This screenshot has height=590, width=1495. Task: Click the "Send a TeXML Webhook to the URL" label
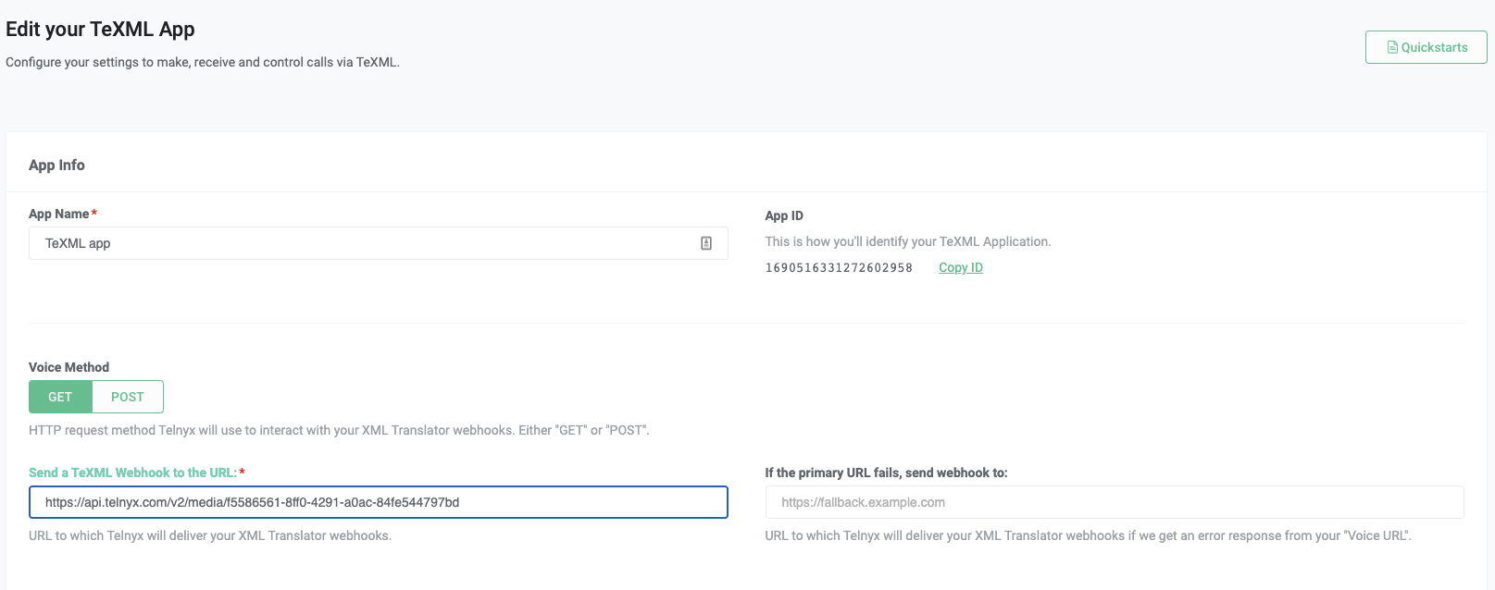[132, 473]
